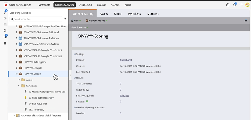Switch to the My Tokens tab
This screenshot has width=251, height=120.
[134, 14]
